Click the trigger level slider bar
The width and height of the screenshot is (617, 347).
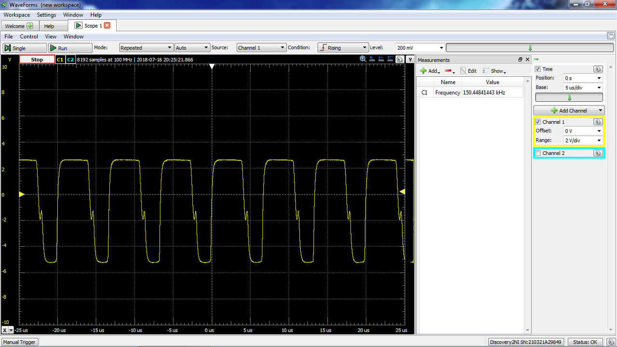coord(530,48)
